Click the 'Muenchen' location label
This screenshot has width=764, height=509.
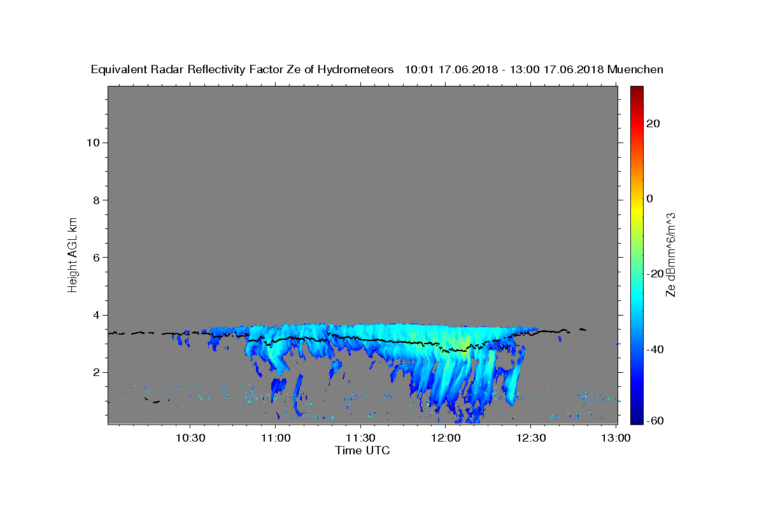click(x=635, y=70)
